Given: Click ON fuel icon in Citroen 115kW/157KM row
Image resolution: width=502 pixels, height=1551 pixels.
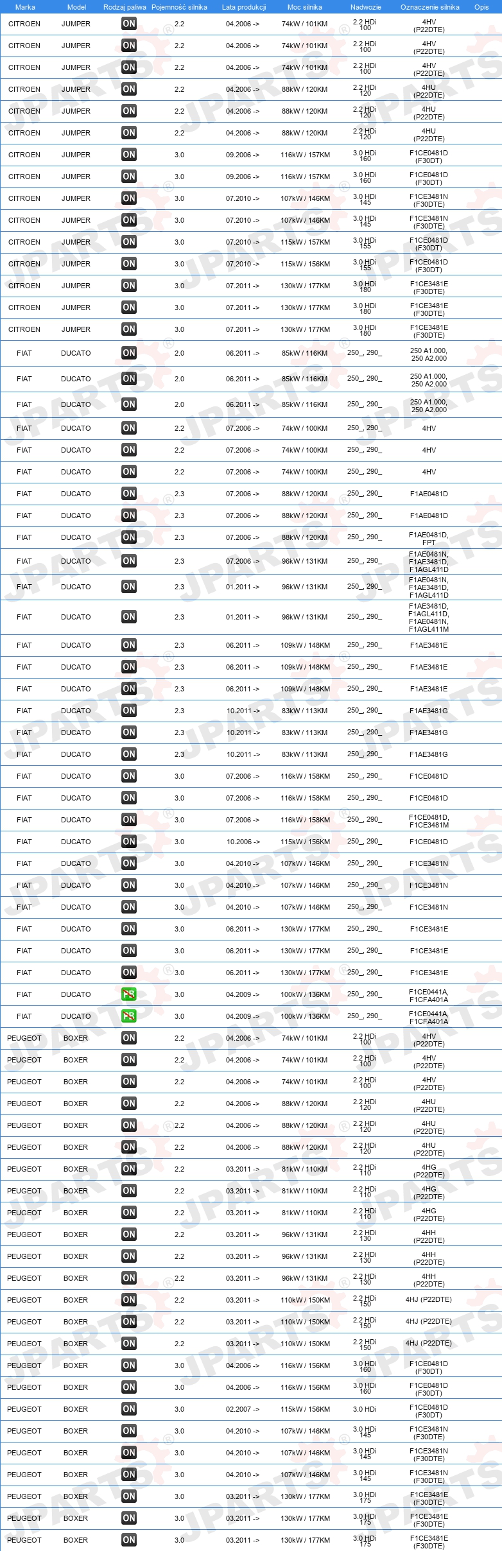Looking at the screenshot, I should click(129, 242).
